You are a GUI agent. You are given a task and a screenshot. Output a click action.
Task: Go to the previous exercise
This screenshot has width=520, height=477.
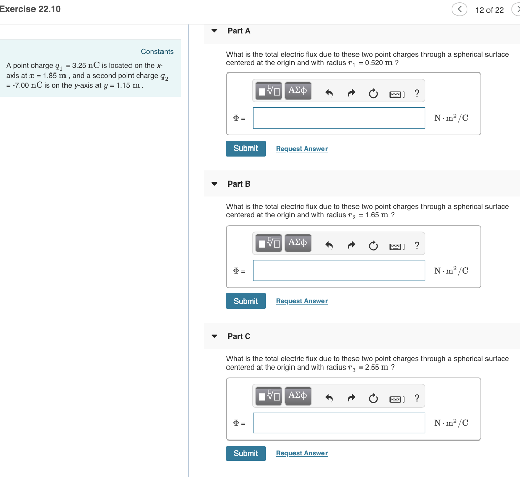point(459,9)
